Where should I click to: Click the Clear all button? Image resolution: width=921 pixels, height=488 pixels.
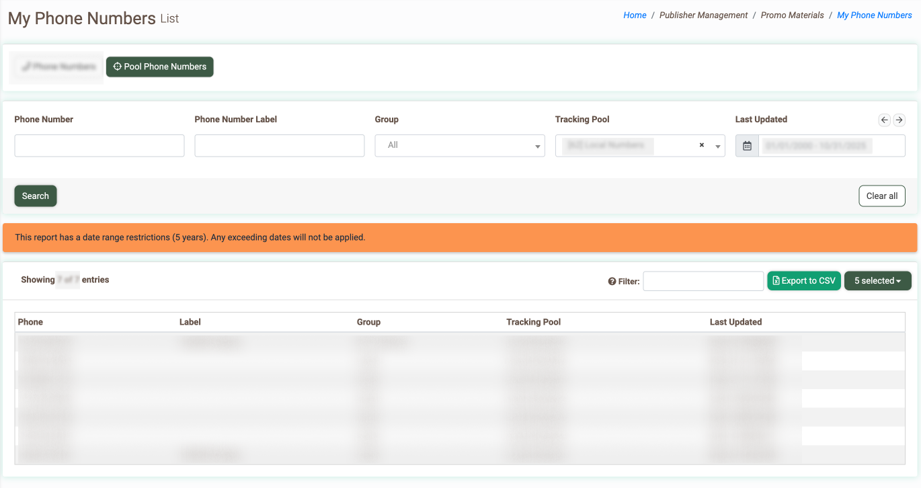[x=881, y=196]
